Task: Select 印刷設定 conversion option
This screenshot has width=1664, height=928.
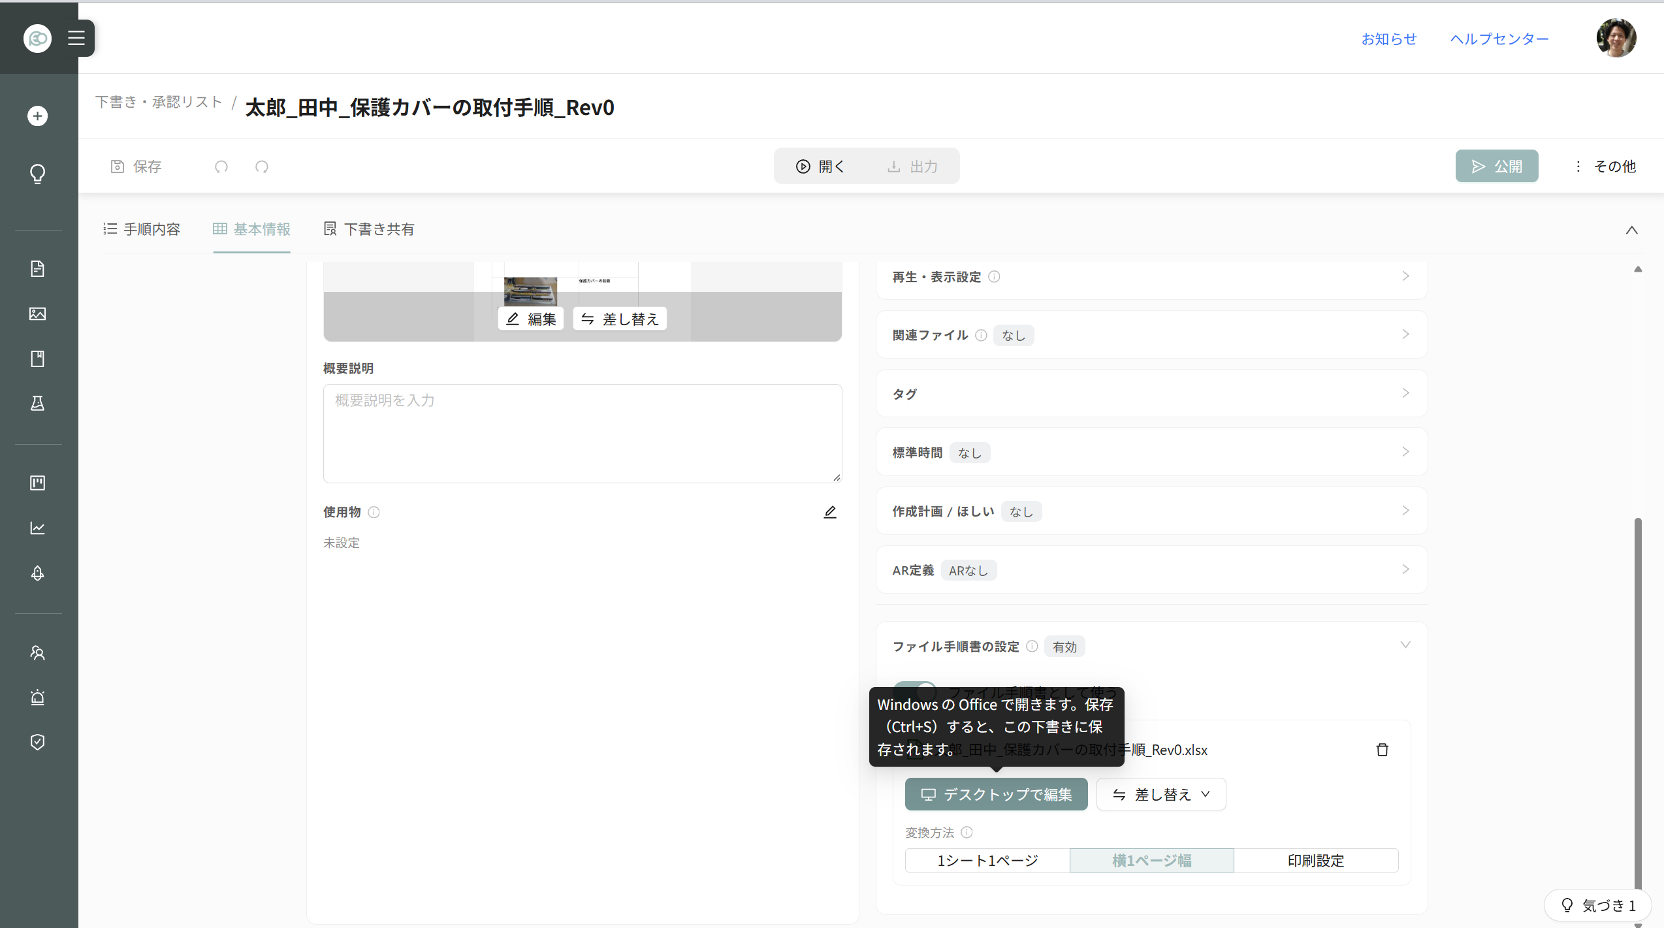Action: 1316,861
